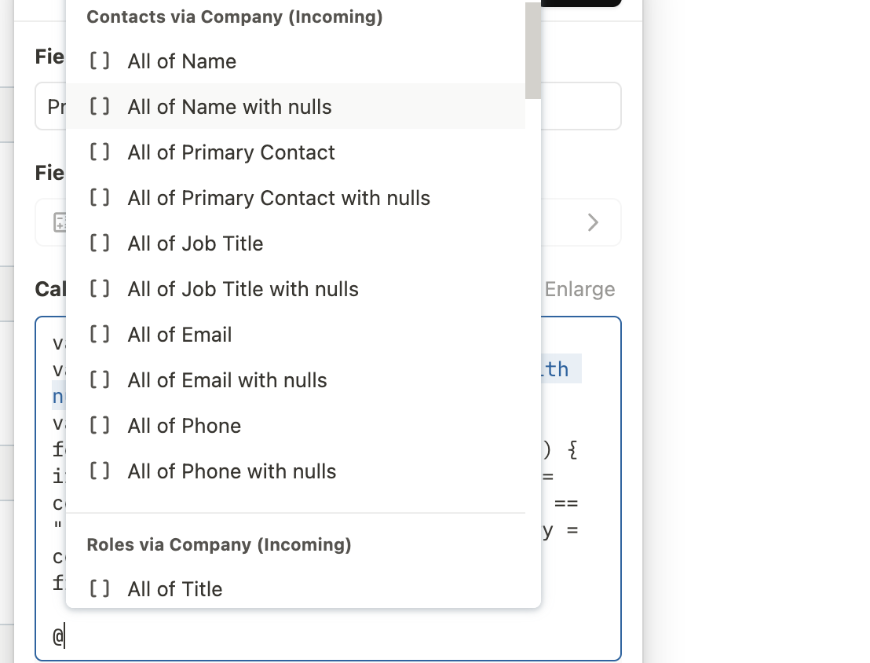The width and height of the screenshot is (870, 663).
Task: Click array icon beside All of Name with nulls
Action: click(x=100, y=106)
